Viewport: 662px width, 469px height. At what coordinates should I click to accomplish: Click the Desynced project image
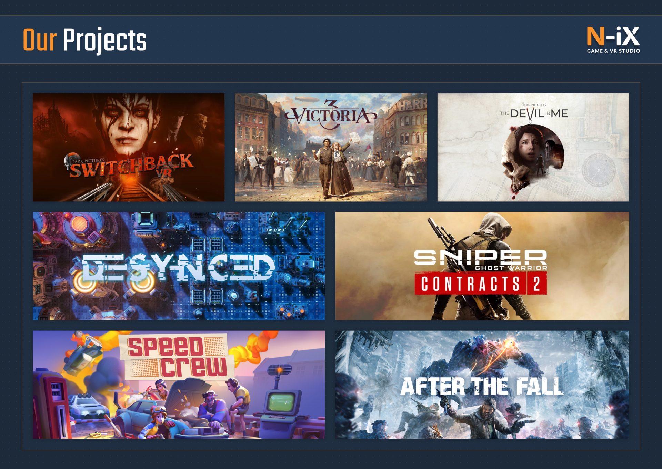pyautogui.click(x=179, y=266)
